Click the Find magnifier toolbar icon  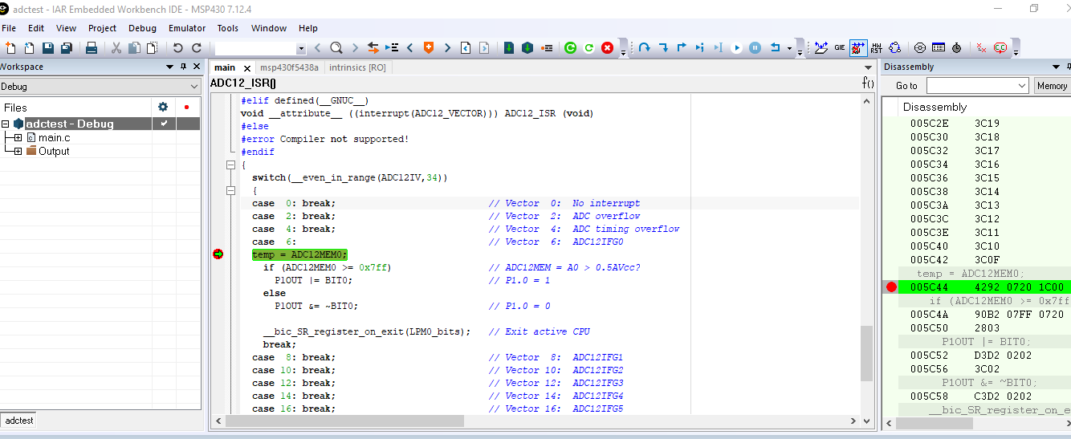click(336, 48)
